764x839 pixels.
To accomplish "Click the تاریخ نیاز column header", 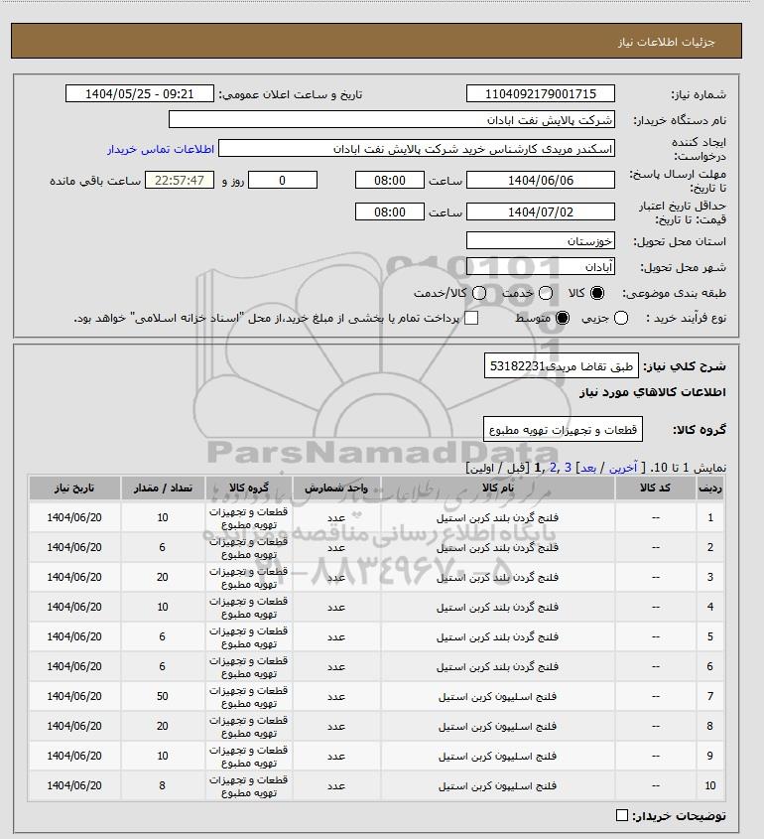I will [74, 488].
